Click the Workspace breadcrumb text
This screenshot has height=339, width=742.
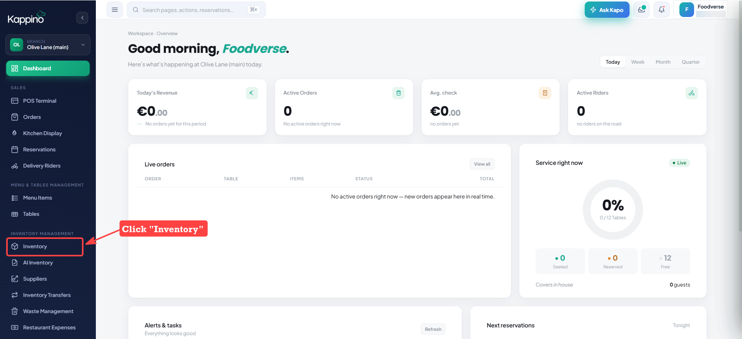point(141,34)
